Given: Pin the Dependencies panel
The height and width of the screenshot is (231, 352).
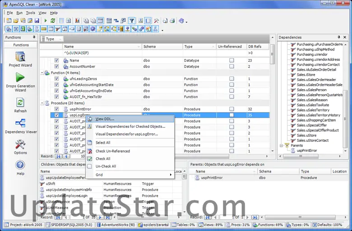Looking at the screenshot, I should pos(339,37).
